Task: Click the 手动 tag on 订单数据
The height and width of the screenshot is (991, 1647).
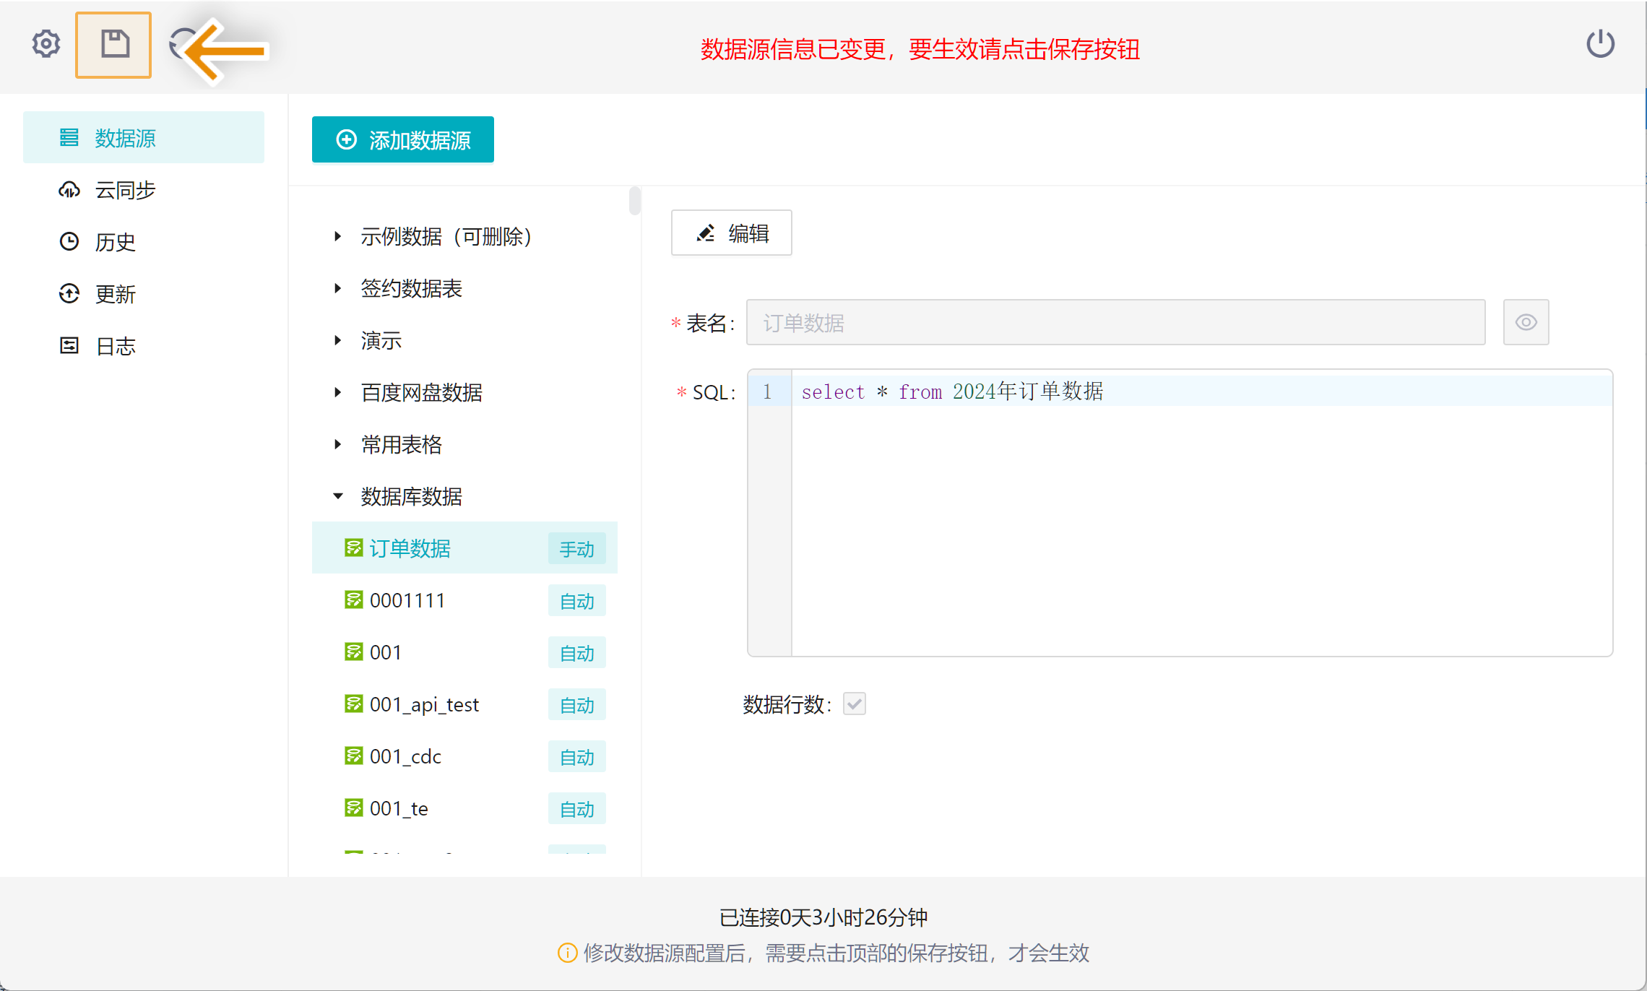Action: [x=576, y=549]
